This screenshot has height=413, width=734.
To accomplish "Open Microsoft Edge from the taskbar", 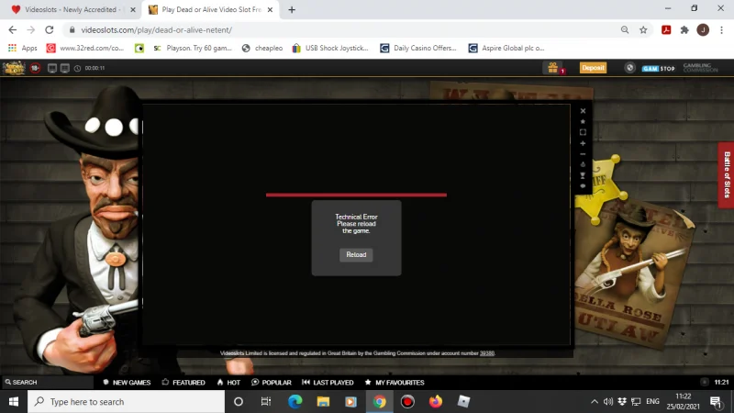I will (295, 402).
